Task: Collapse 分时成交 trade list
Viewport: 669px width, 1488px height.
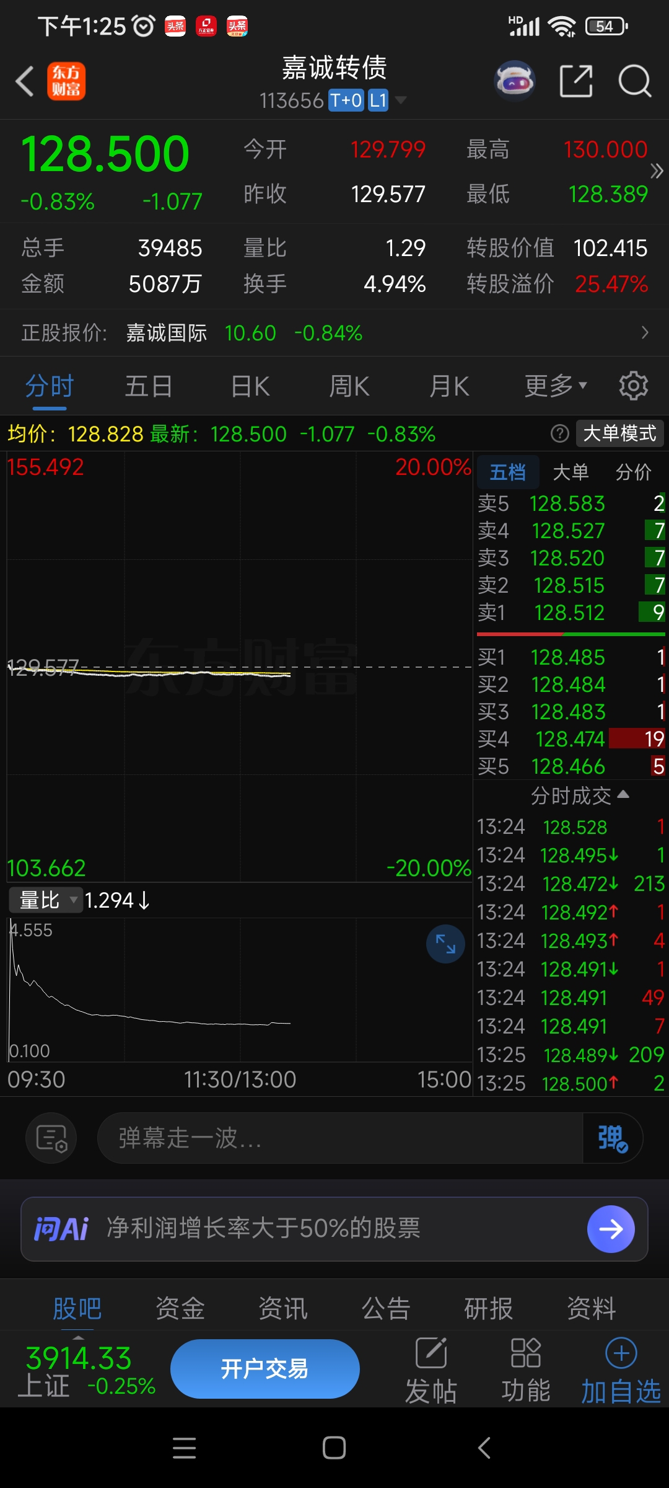Action: [580, 795]
